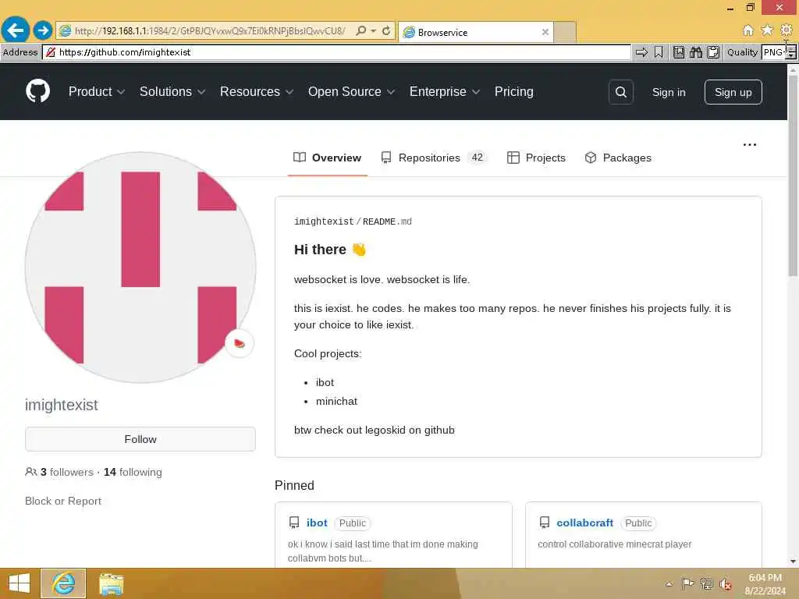This screenshot has height=599, width=799.
Task: Open the Windows Start button
Action: point(20,583)
